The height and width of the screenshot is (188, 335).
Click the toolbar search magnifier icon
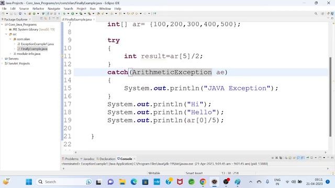(316, 14)
